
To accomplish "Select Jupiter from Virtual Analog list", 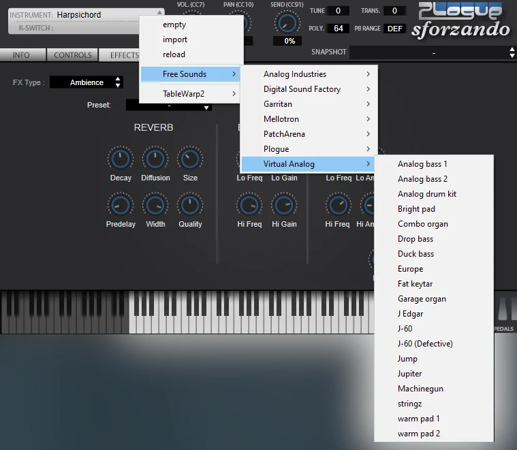I will (x=410, y=374).
